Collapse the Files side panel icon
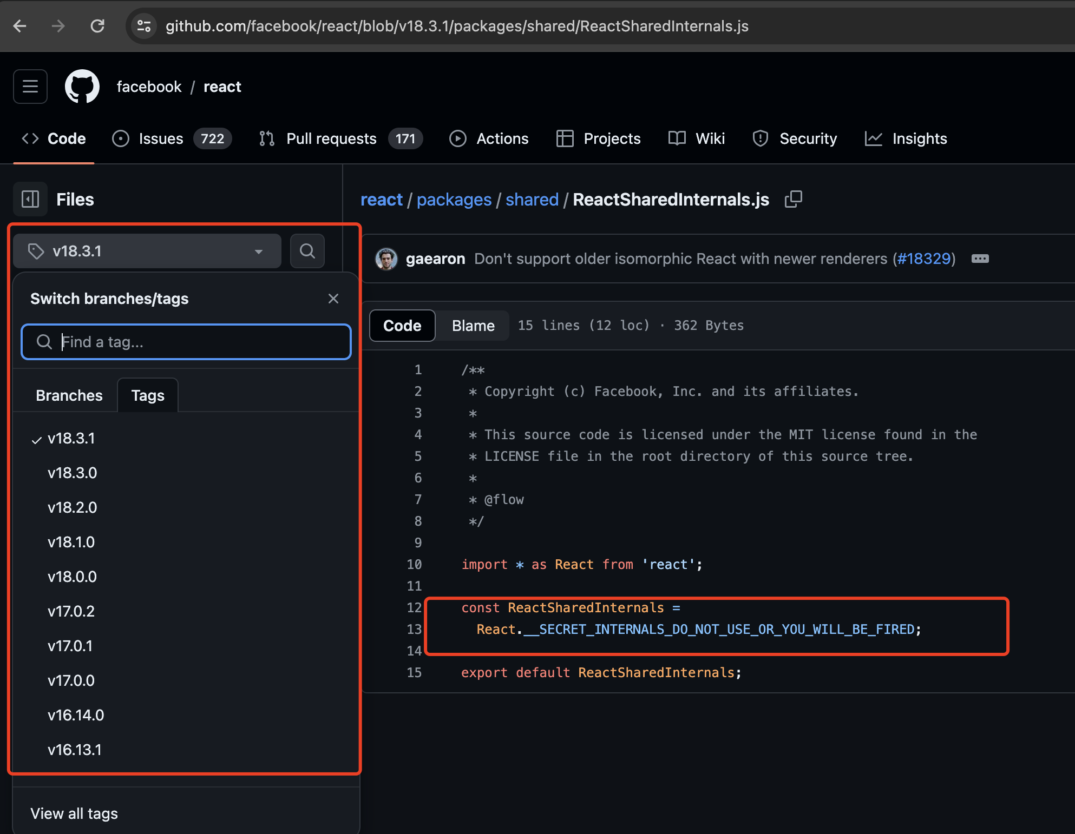 pos(30,200)
